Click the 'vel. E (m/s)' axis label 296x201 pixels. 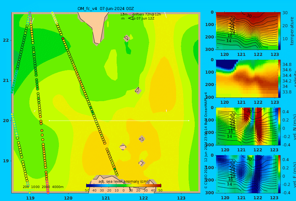(x=295, y=175)
